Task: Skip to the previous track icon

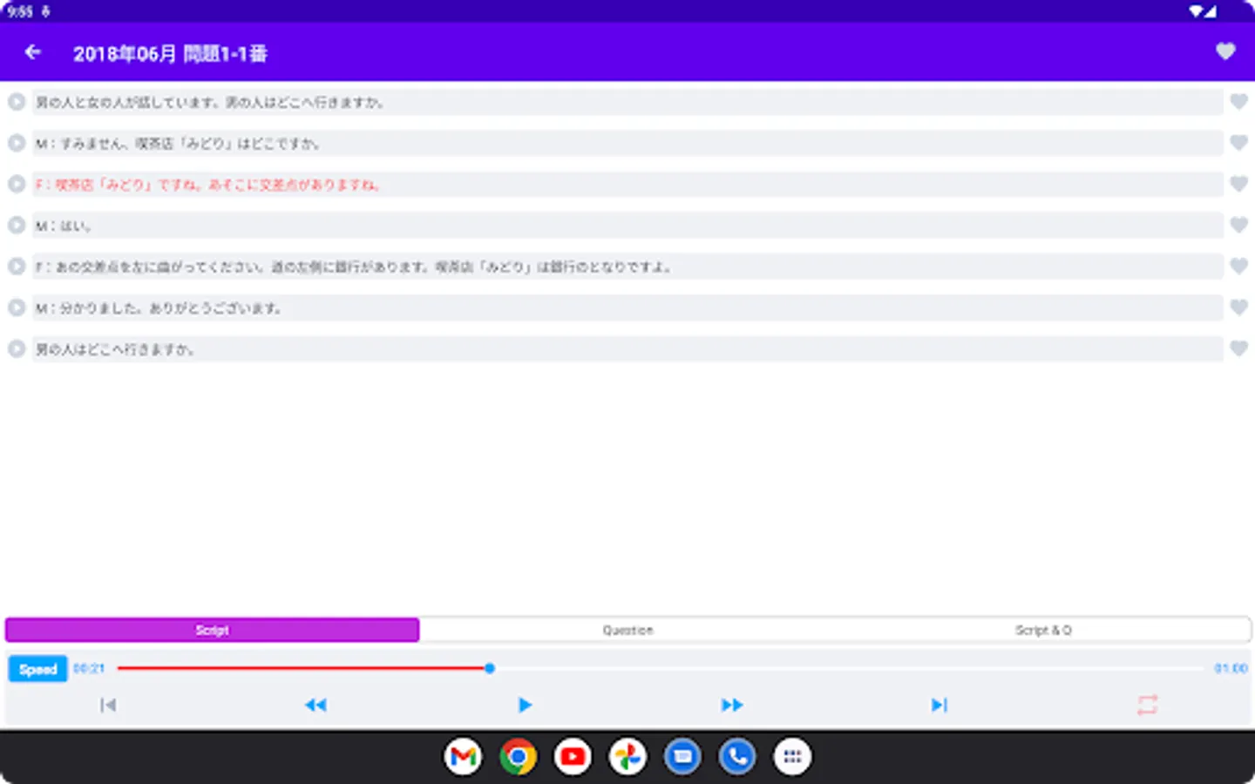Action: [108, 705]
